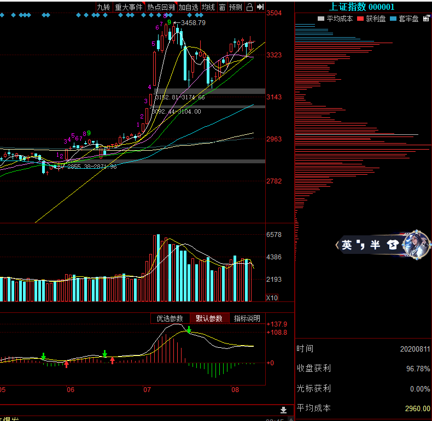Click the green down arrow on MACD peak
This screenshot has width=432, height=421.
point(189,330)
